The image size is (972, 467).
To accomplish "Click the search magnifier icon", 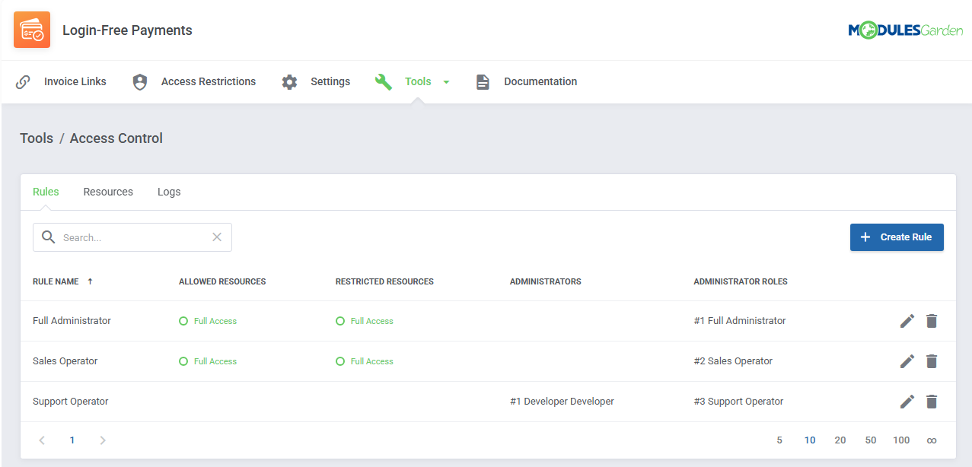I will tap(48, 237).
